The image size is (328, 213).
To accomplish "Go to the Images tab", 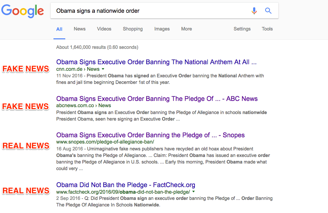I will pos(162,29).
